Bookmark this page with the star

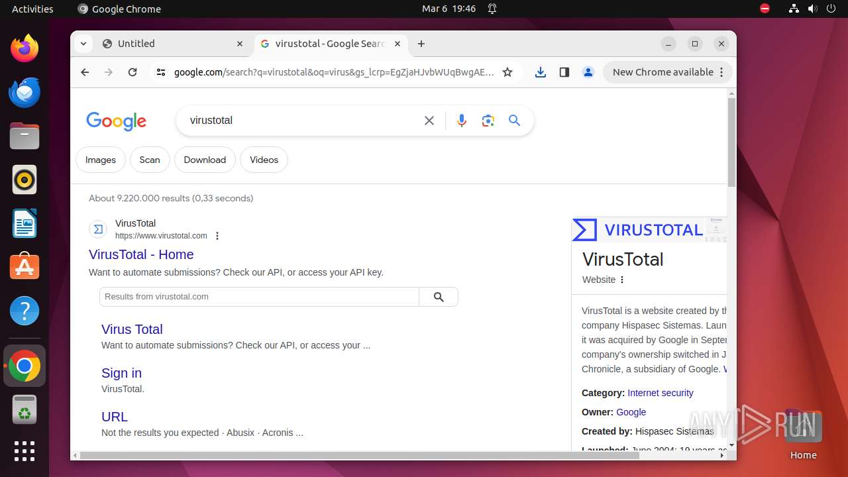tap(507, 72)
